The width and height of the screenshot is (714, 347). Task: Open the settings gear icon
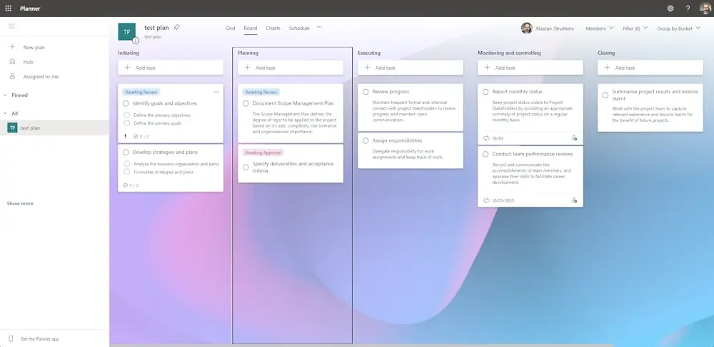tap(670, 9)
